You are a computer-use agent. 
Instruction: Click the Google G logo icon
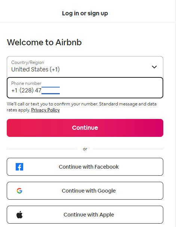[19, 191]
